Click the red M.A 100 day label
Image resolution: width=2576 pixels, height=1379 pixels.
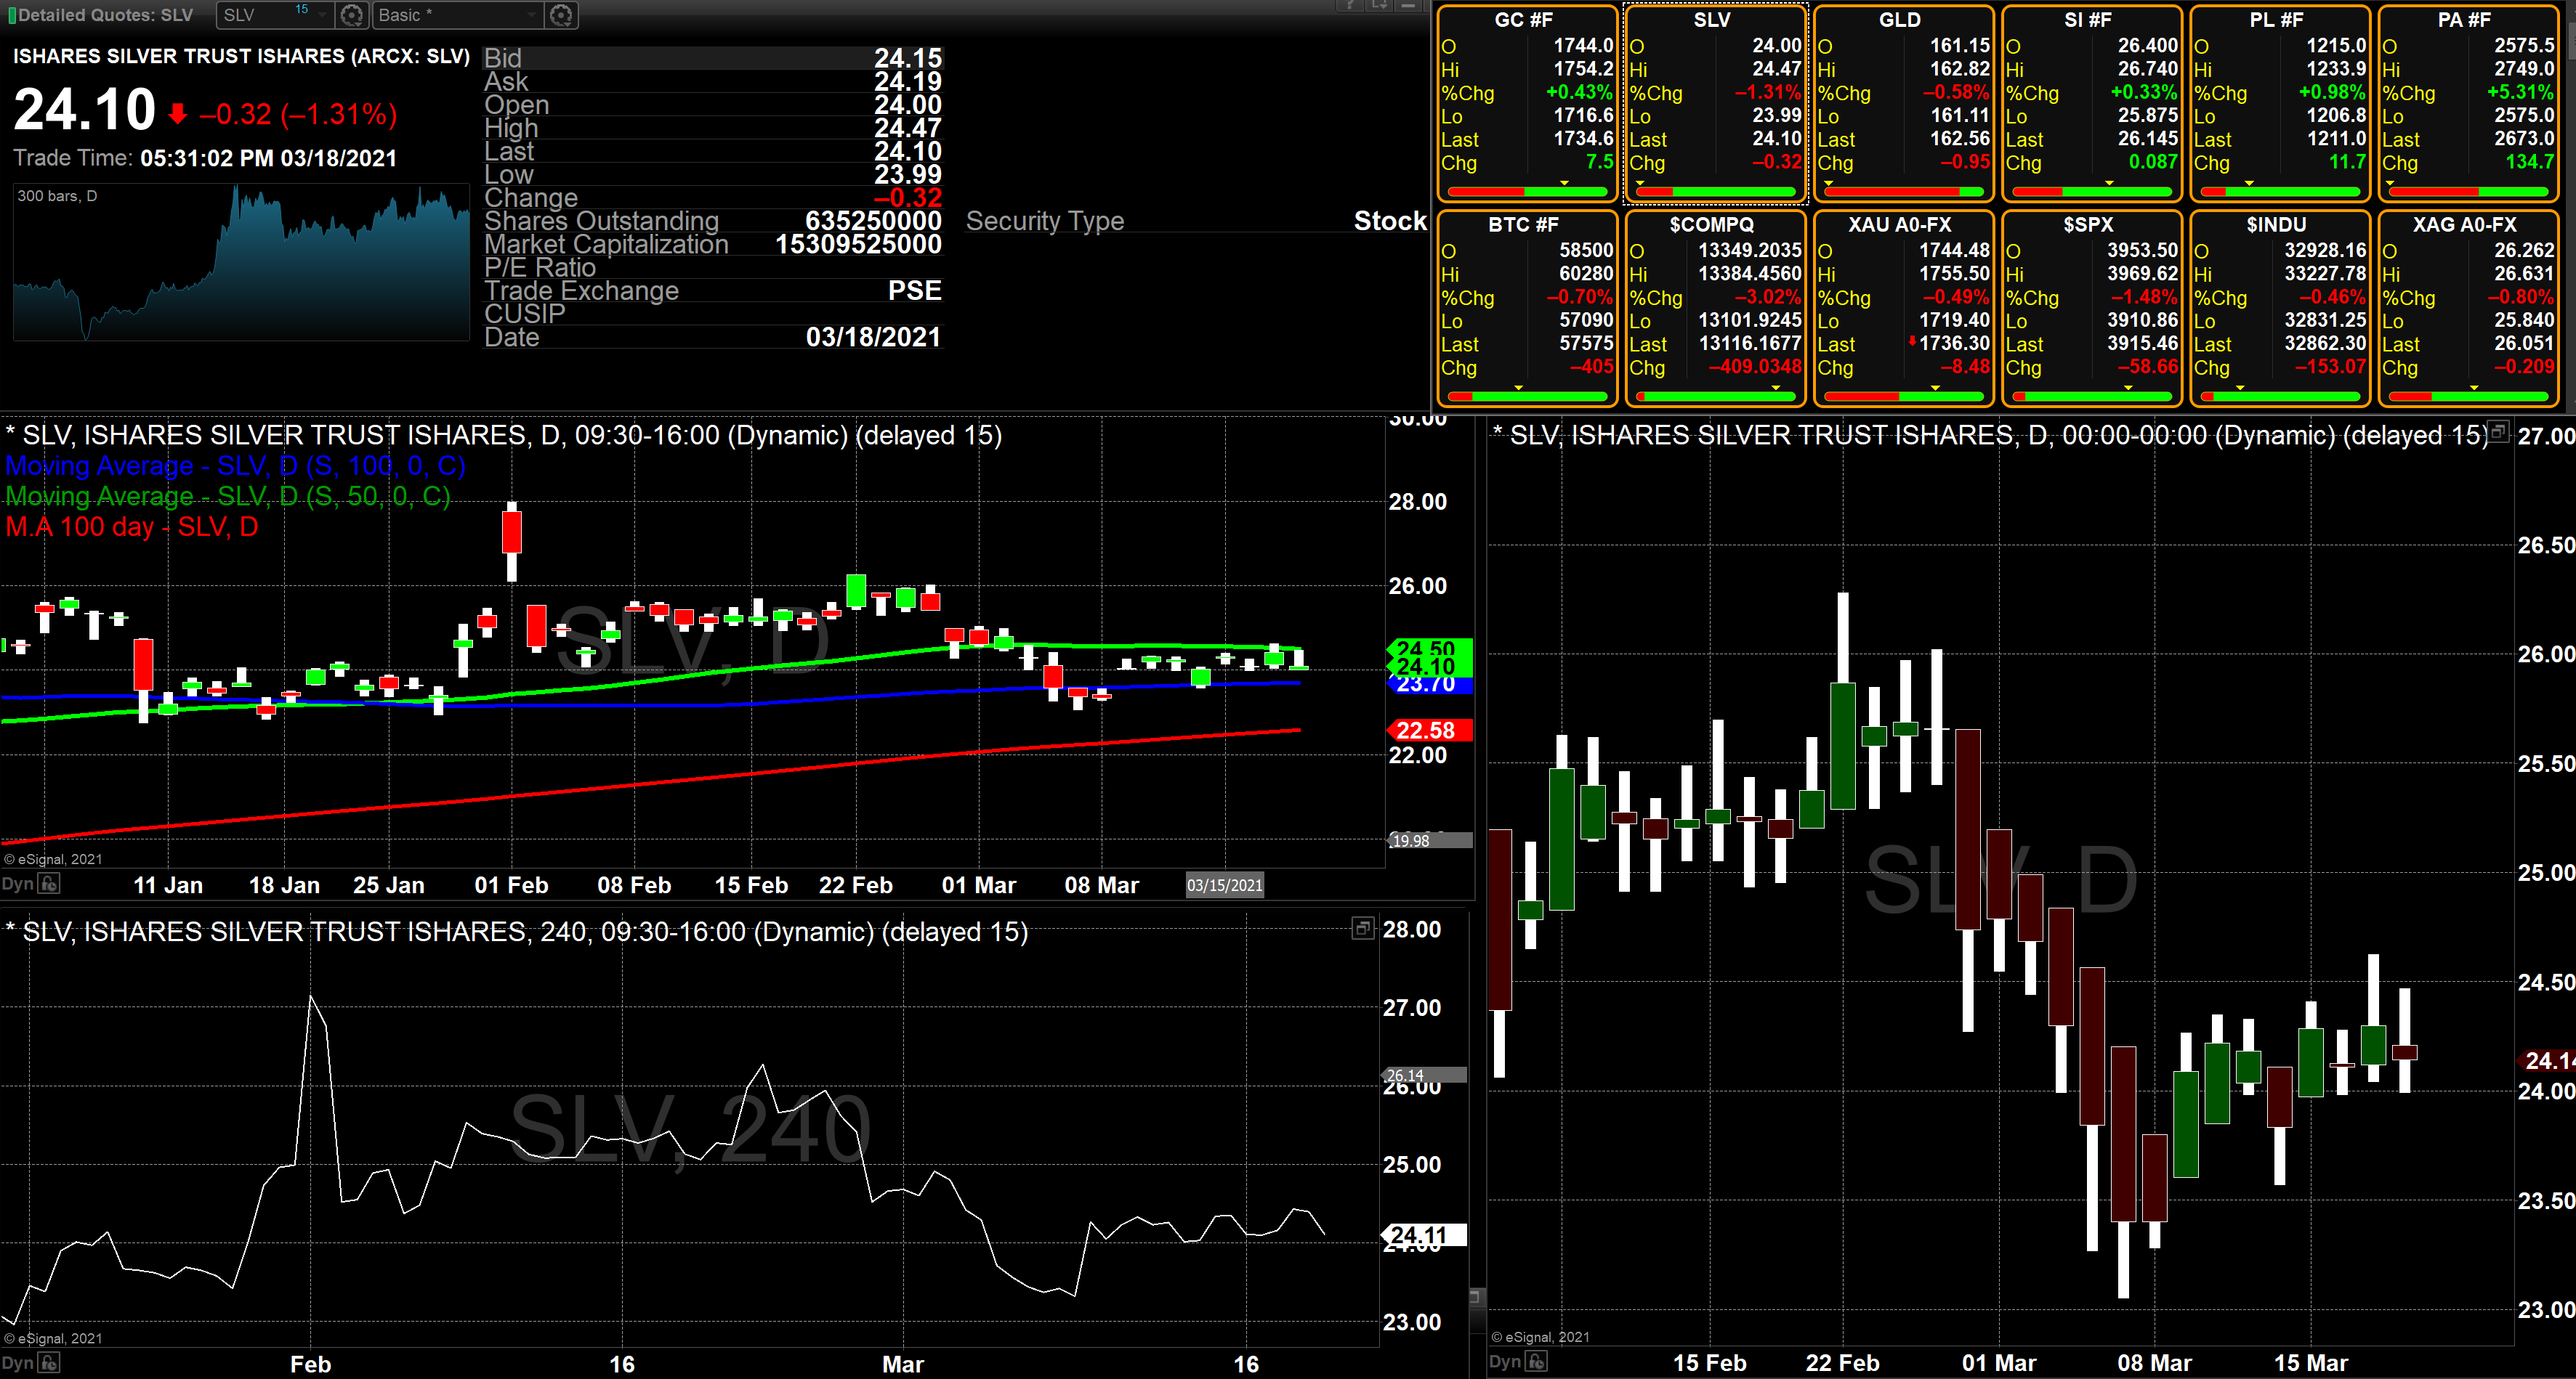click(132, 526)
